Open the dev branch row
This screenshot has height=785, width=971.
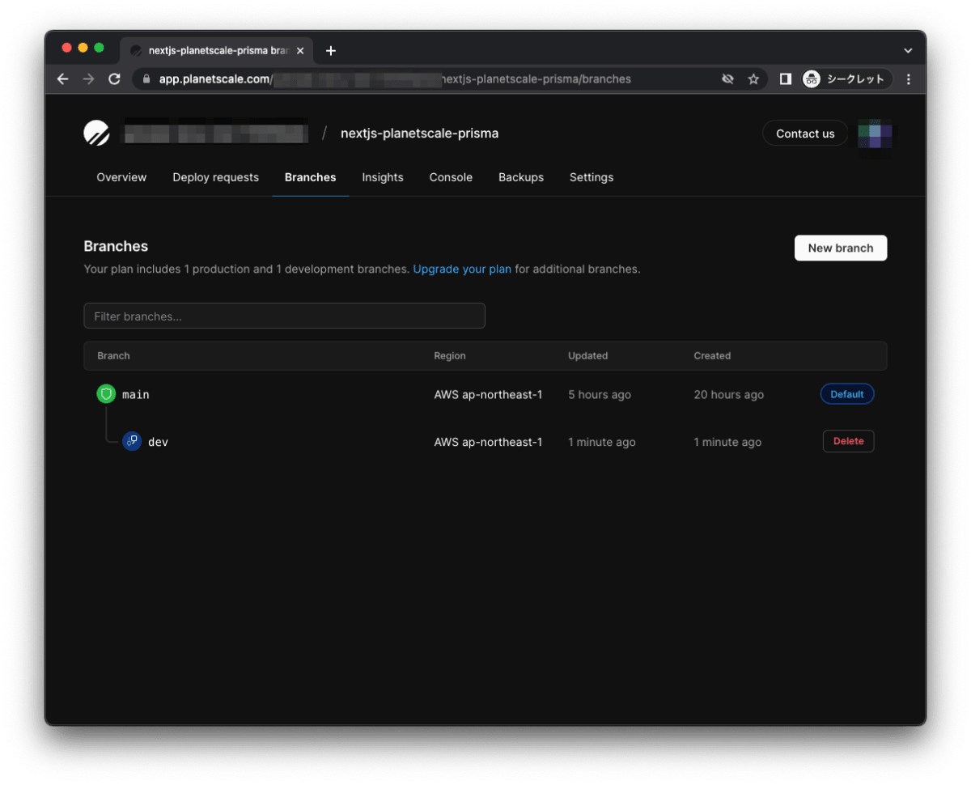tap(485, 442)
